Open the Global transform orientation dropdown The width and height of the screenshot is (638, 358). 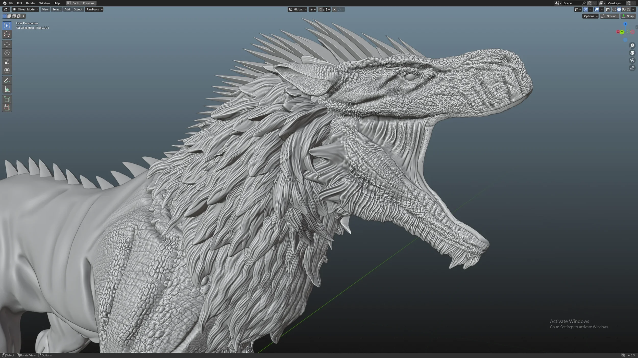pyautogui.click(x=298, y=9)
